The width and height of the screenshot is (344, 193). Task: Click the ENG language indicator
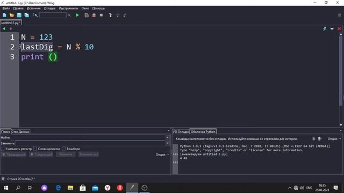309,188
